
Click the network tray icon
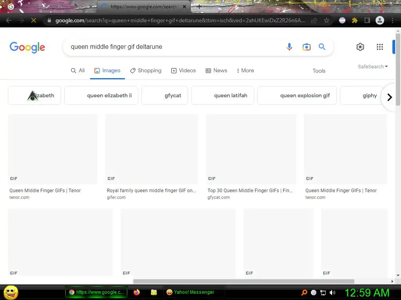[323, 293]
